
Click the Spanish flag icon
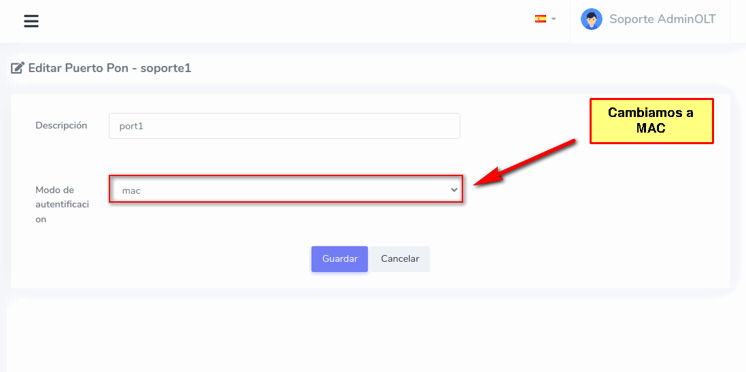(541, 19)
